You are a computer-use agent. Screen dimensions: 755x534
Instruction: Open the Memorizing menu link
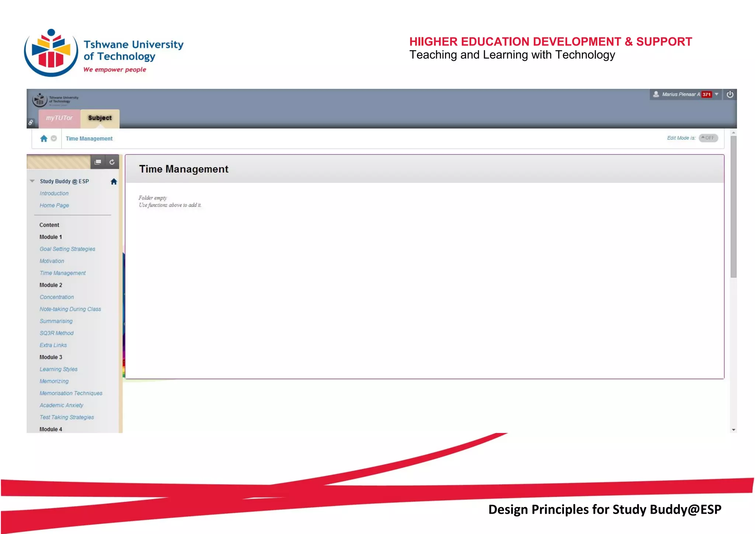(54, 381)
